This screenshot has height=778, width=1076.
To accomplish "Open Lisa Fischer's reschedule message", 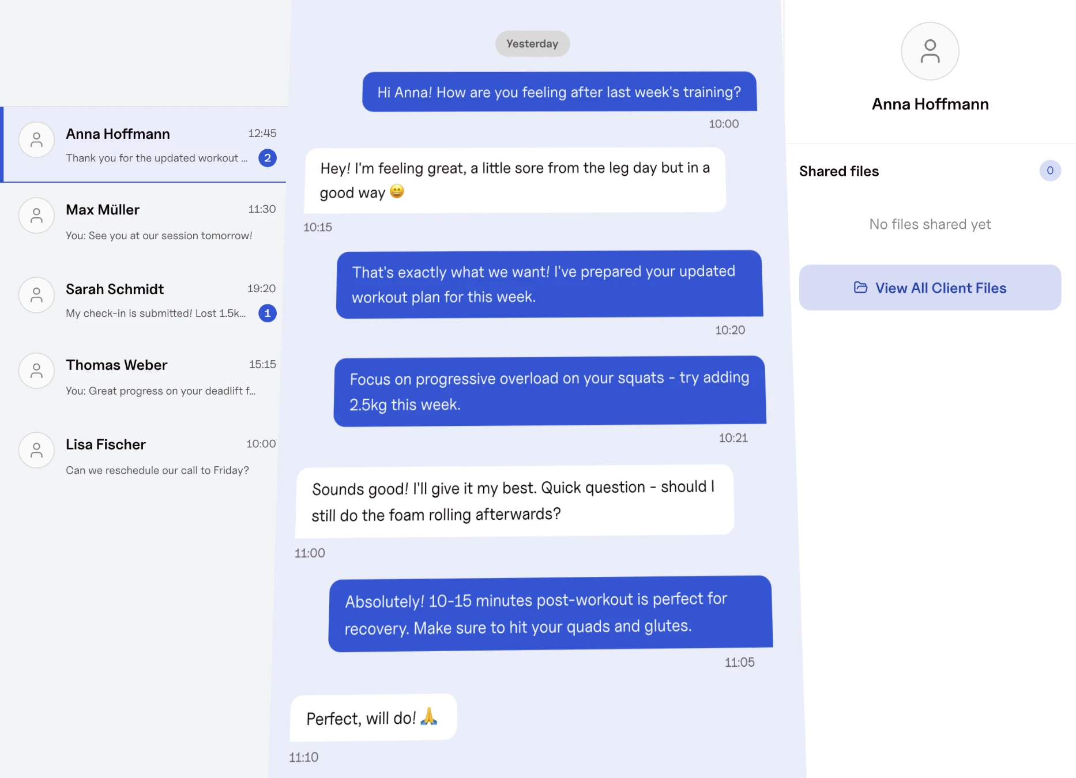I will (x=157, y=470).
